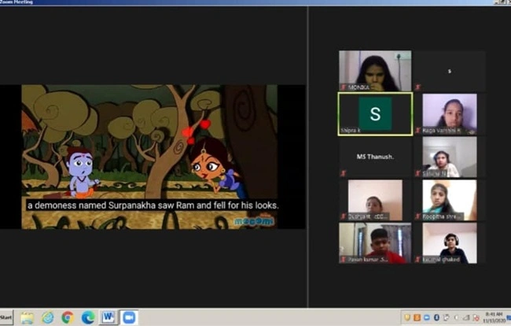Screen dimensions: 511x326
Task: Select Shipra k's highlighted tile
Action: coord(375,114)
